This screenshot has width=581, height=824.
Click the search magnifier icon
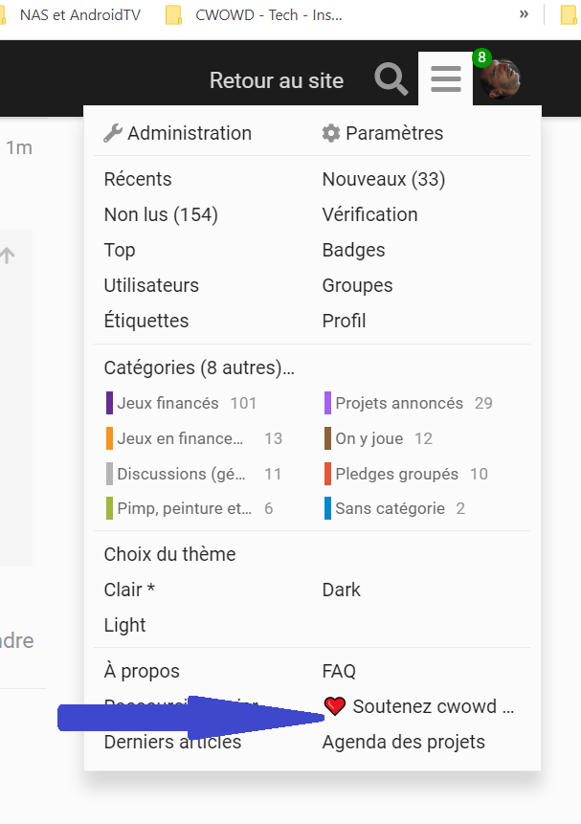click(391, 79)
